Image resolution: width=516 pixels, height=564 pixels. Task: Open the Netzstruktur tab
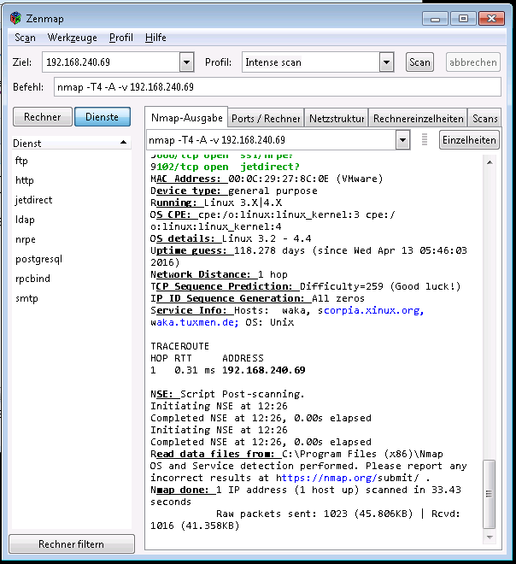coord(337,118)
